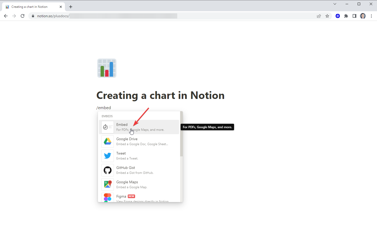Toggle the browser side panel icon
This screenshot has height=248, width=377.
pyautogui.click(x=354, y=16)
